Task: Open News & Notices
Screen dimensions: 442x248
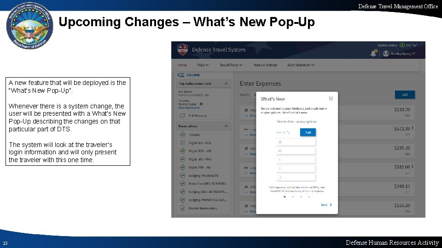Action: coord(265,65)
